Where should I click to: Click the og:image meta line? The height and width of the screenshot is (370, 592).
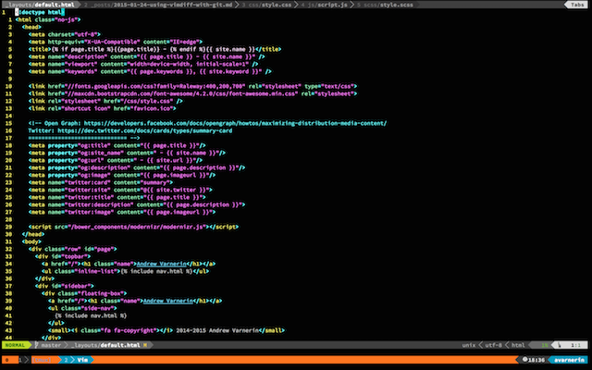122,175
